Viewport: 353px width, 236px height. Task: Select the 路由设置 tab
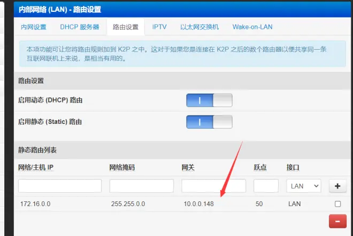tap(126, 27)
